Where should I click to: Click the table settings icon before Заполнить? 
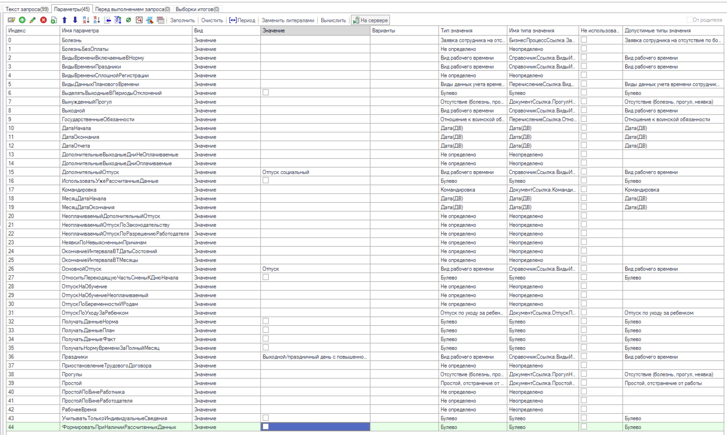click(160, 20)
